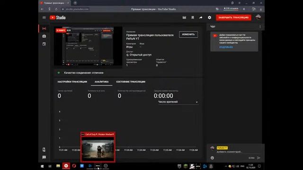Open the Windows Start menu
This screenshot has height=170, width=303.
(42, 166)
